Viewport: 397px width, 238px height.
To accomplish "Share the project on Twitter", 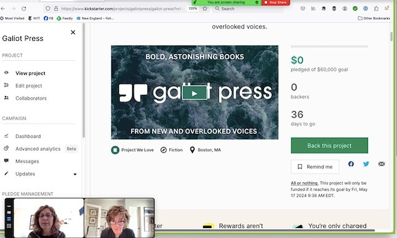I will coord(366,164).
